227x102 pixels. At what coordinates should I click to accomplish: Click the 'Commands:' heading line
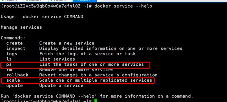[13, 38]
